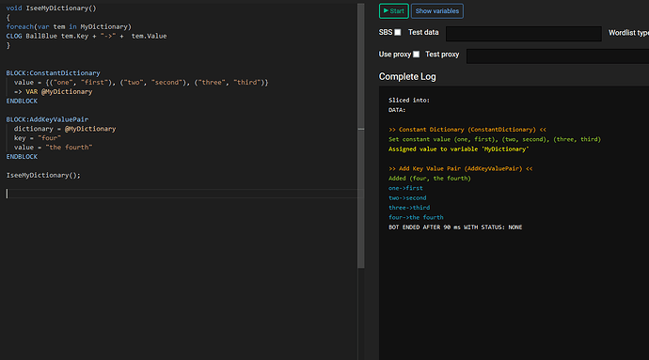Click the => VAR @MyDictionary line
The image size is (649, 360).
pos(53,92)
